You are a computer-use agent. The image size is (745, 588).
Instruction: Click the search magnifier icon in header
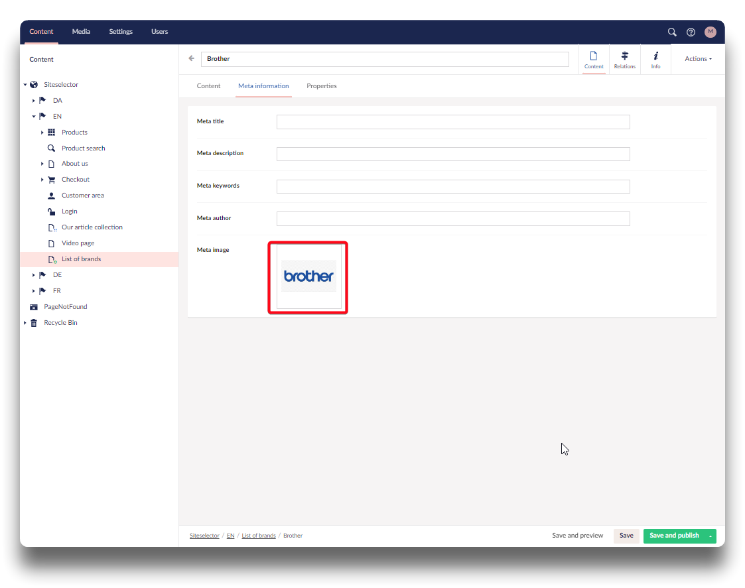(672, 32)
